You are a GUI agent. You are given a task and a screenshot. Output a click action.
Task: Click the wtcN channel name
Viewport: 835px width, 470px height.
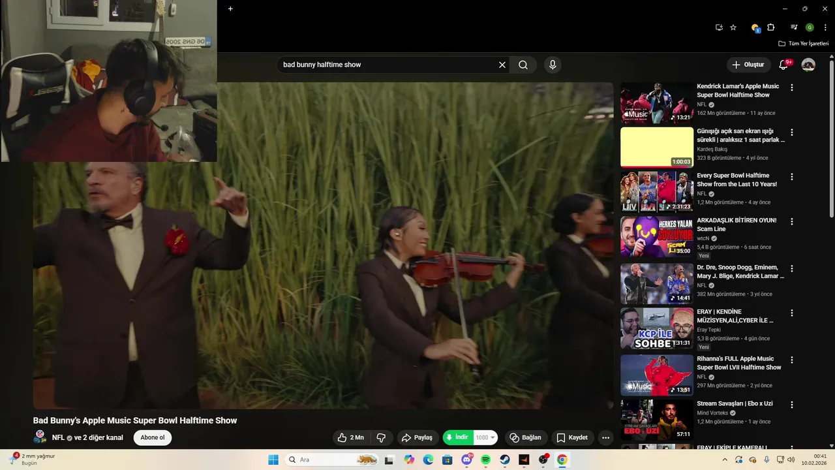(703, 238)
